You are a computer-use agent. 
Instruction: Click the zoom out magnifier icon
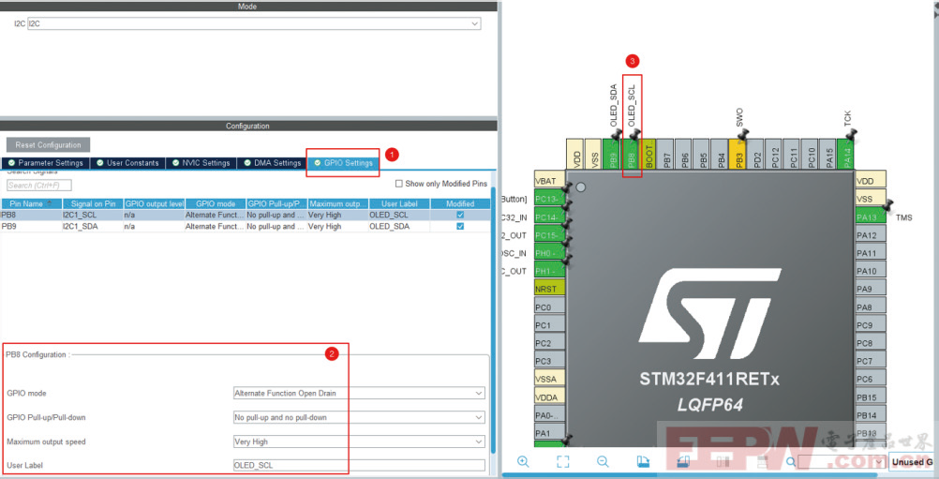tap(603, 461)
